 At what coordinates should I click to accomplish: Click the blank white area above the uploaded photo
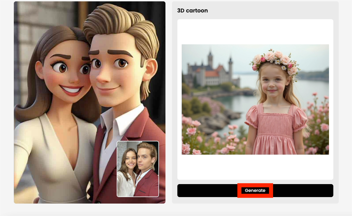click(x=255, y=31)
